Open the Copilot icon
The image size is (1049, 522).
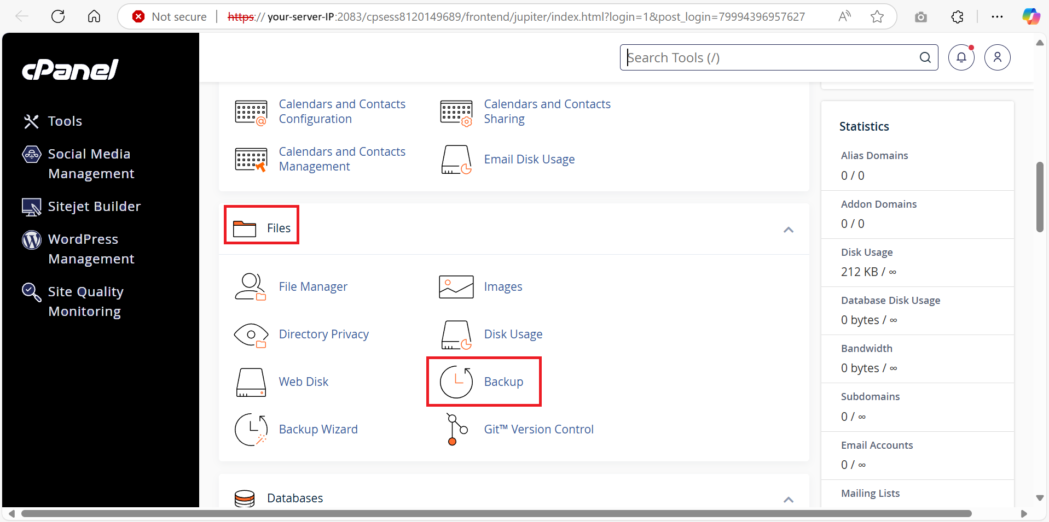1031,16
